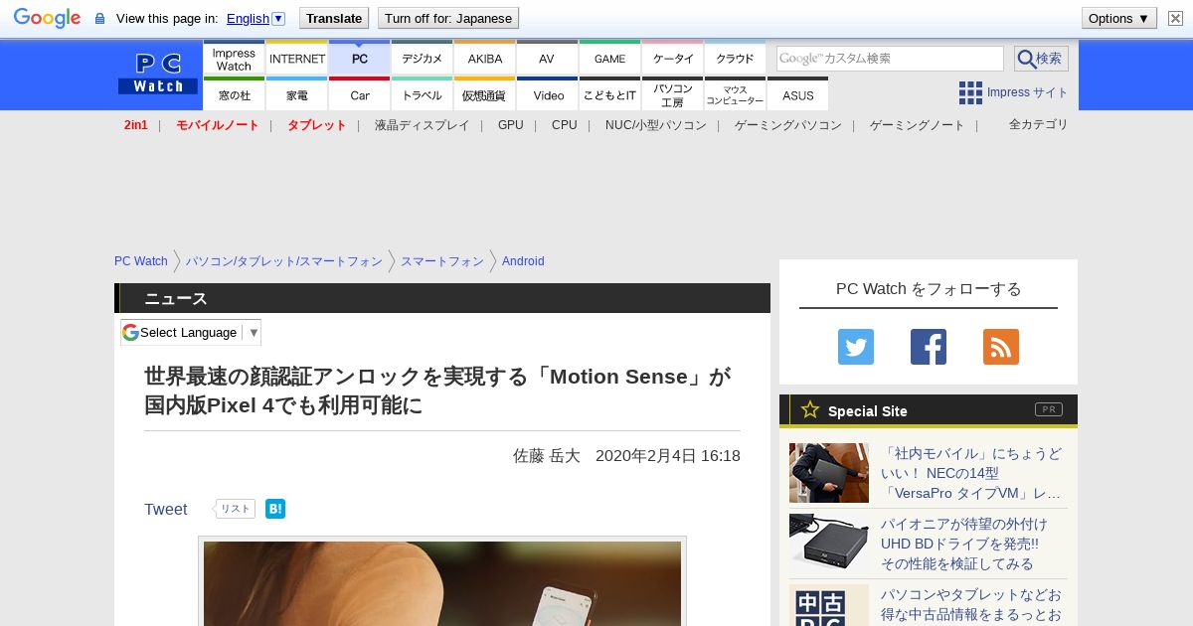Image resolution: width=1193 pixels, height=626 pixels.
Task: Click the Android breadcrumb
Action: click(523, 261)
